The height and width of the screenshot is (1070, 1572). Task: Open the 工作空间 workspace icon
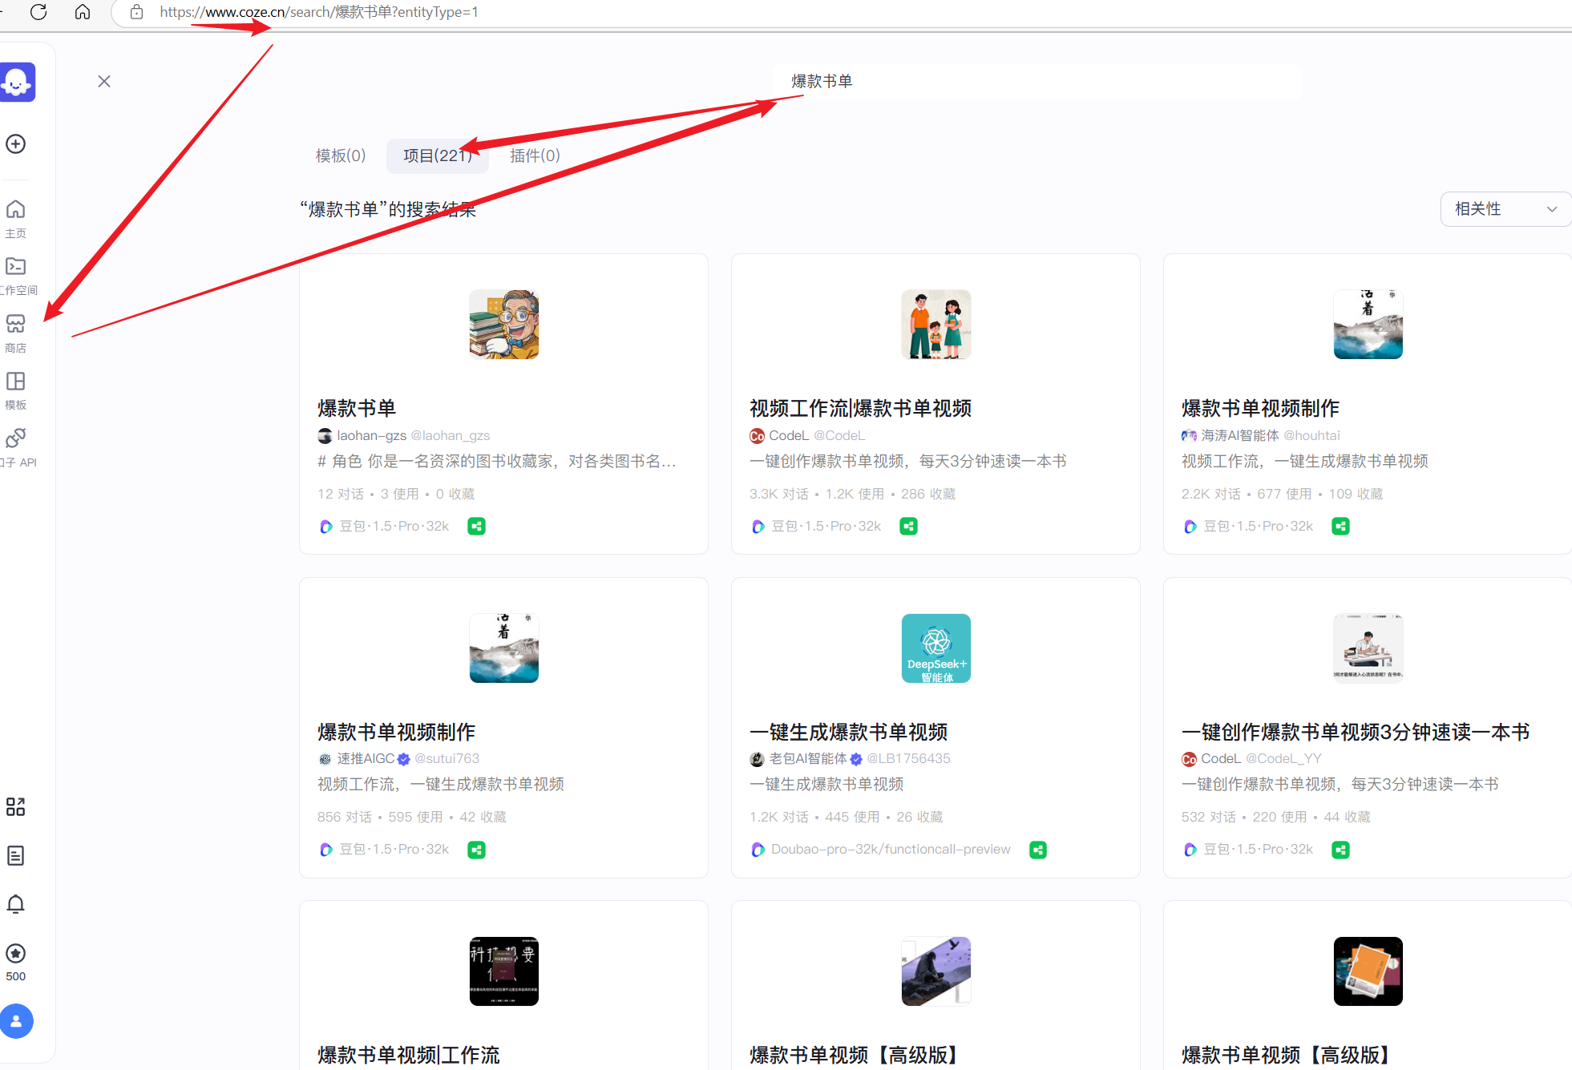16,267
